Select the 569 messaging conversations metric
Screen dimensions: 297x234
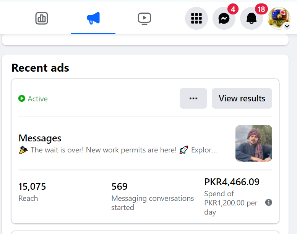[x=119, y=187]
